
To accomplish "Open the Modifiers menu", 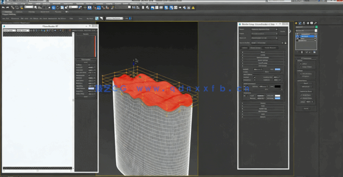I will pyautogui.click(x=46, y=4).
